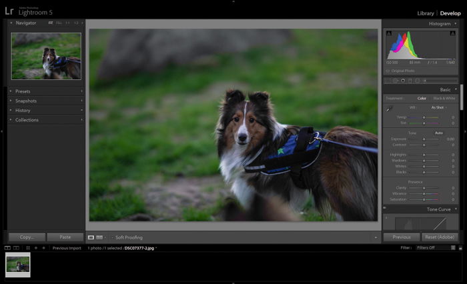Select the Crop Overlay tool icon
The image size is (467, 284).
pyautogui.click(x=388, y=81)
